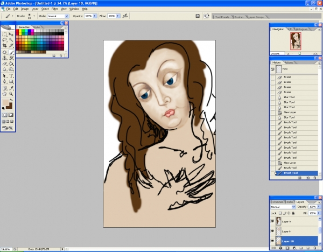This screenshot has height=252, width=323.
Task: Open brush Flow slider arrow
Action: 118,16
